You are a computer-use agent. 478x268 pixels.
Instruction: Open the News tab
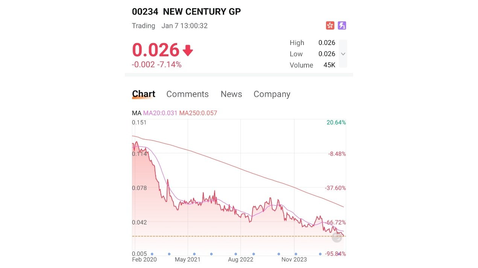click(231, 94)
